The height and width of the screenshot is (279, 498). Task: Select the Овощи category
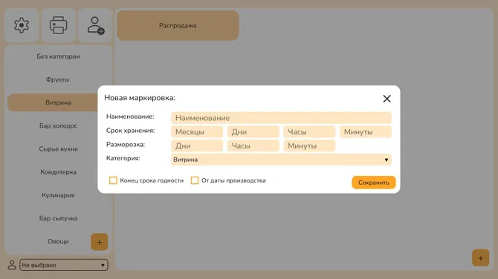pyautogui.click(x=58, y=242)
